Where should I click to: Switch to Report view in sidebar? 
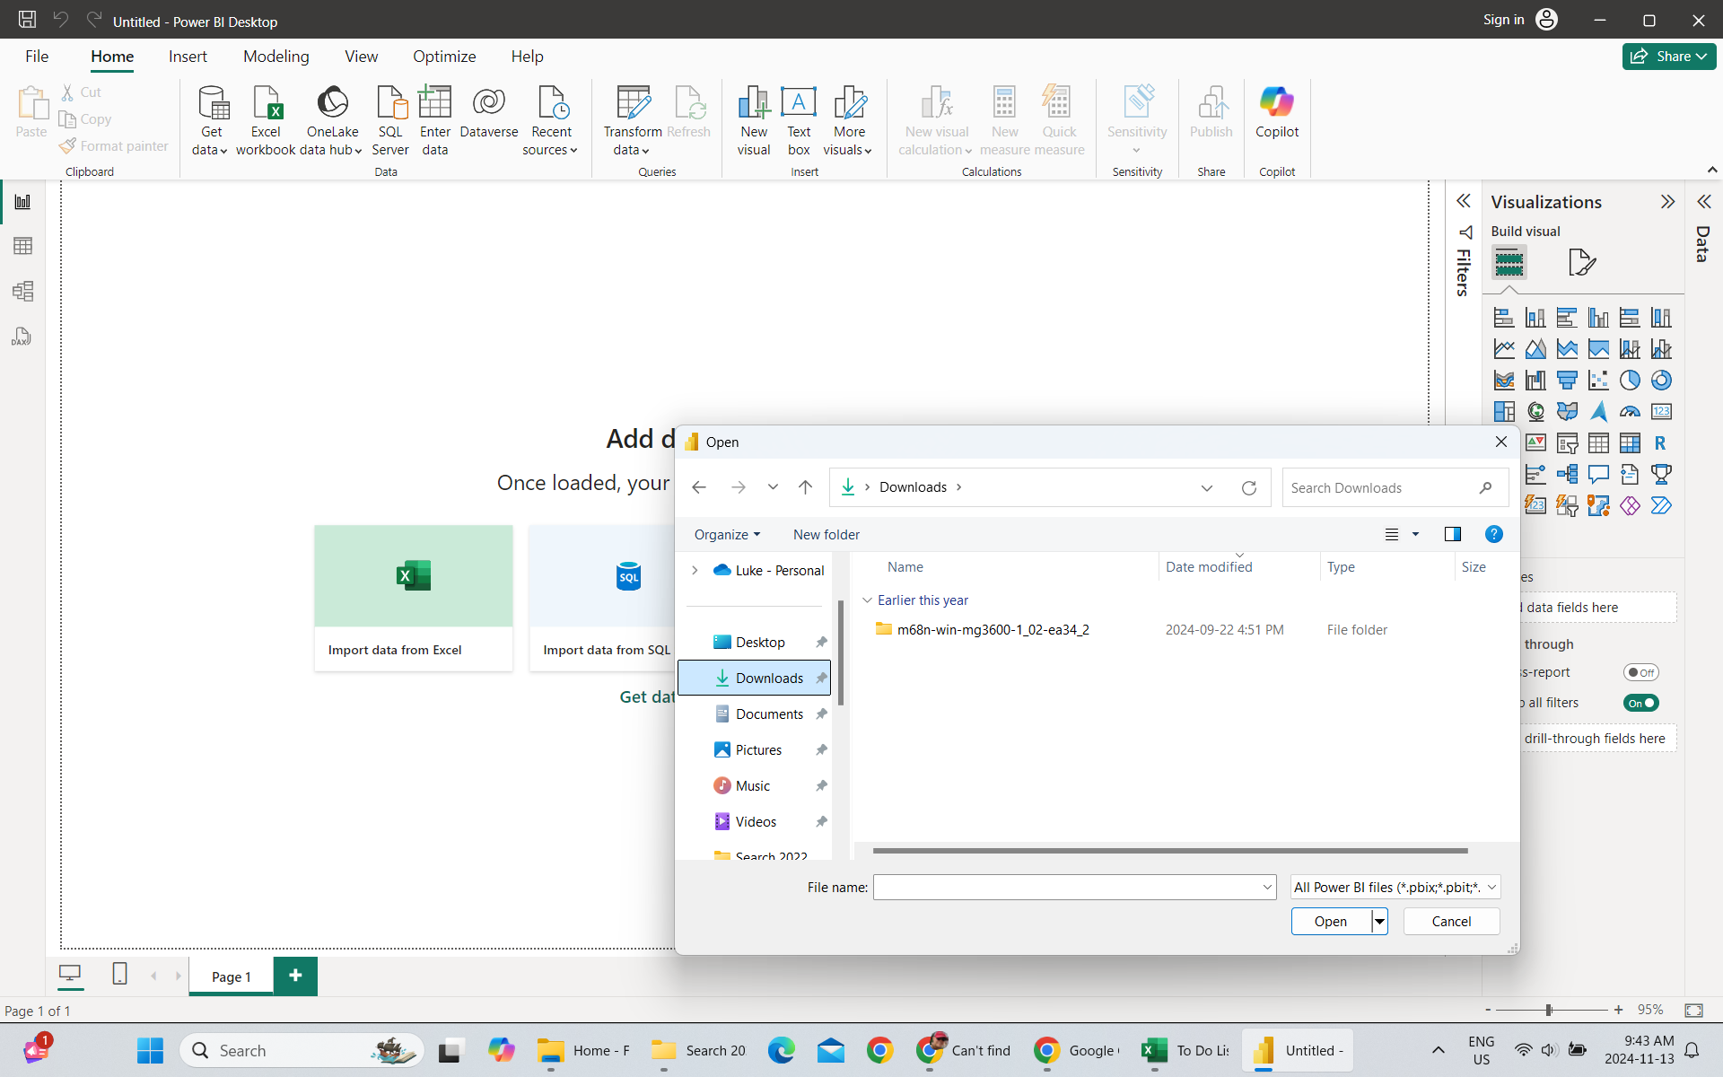22,202
